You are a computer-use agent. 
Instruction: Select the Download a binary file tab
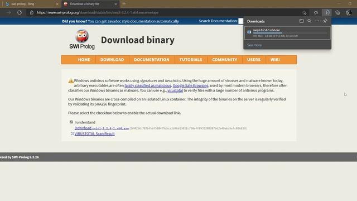coord(90,4)
